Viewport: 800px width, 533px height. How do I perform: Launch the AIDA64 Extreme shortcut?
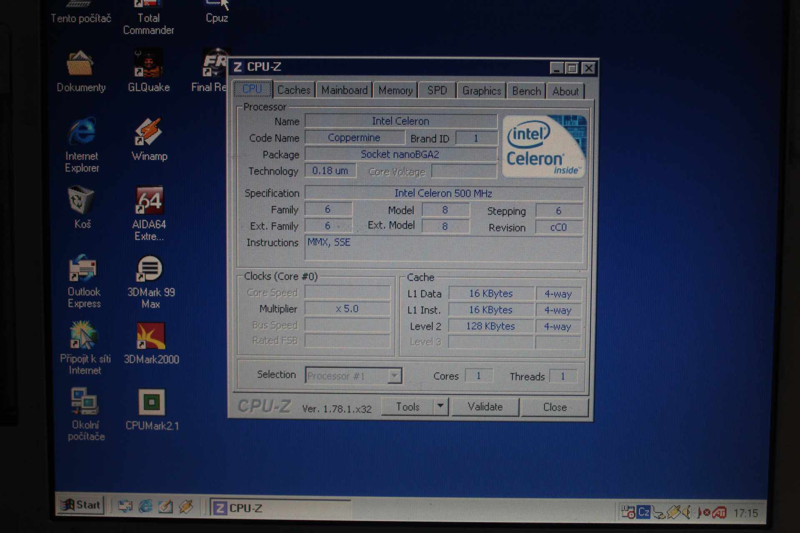(149, 213)
